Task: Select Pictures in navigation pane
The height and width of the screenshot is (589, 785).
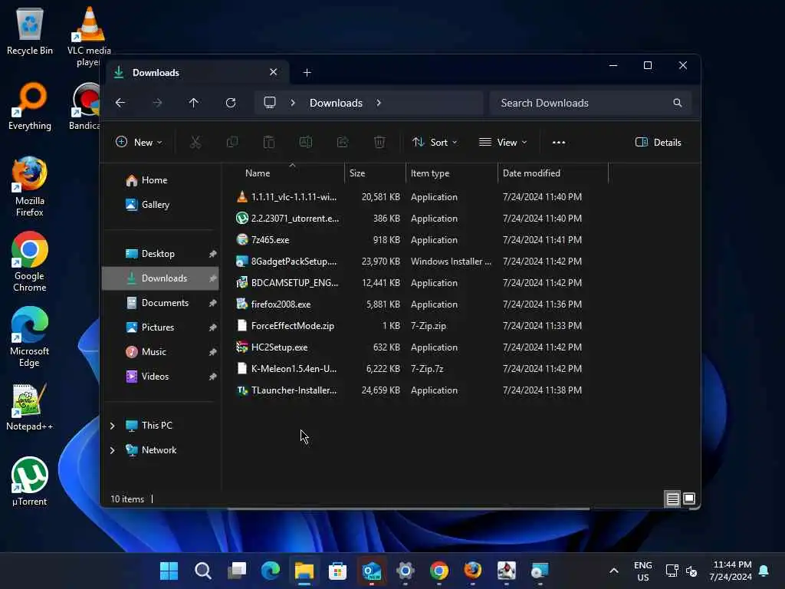Action: click(160, 327)
